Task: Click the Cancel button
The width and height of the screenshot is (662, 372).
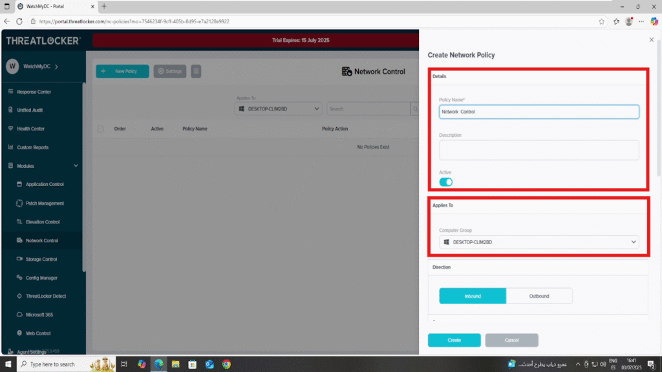Action: [x=512, y=340]
